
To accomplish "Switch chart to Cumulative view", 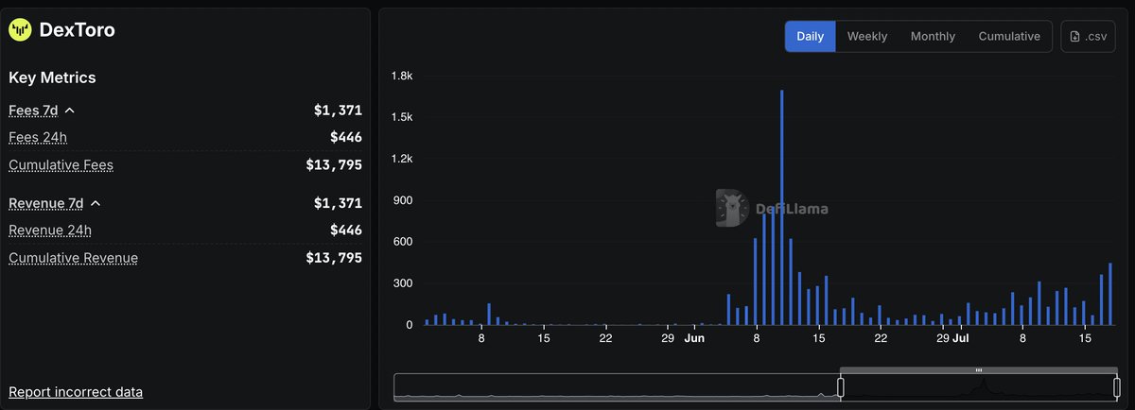I will [1009, 36].
